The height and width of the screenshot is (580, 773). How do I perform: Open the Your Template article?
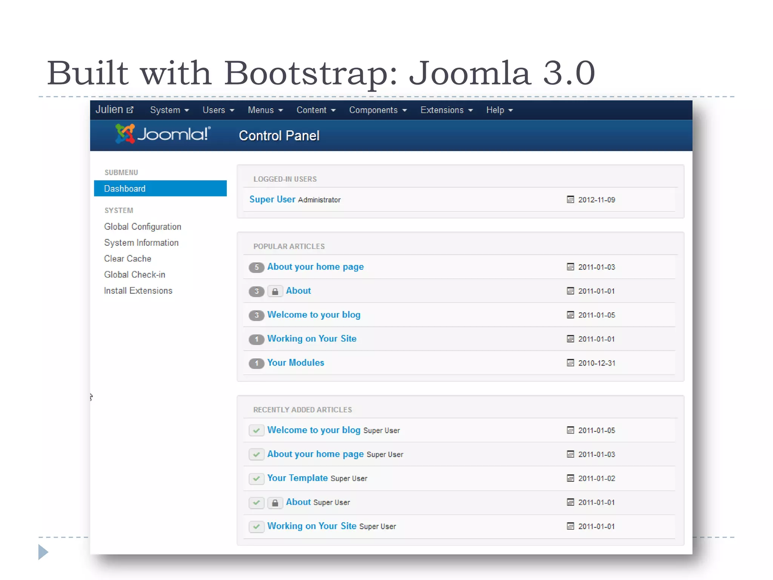(x=297, y=478)
